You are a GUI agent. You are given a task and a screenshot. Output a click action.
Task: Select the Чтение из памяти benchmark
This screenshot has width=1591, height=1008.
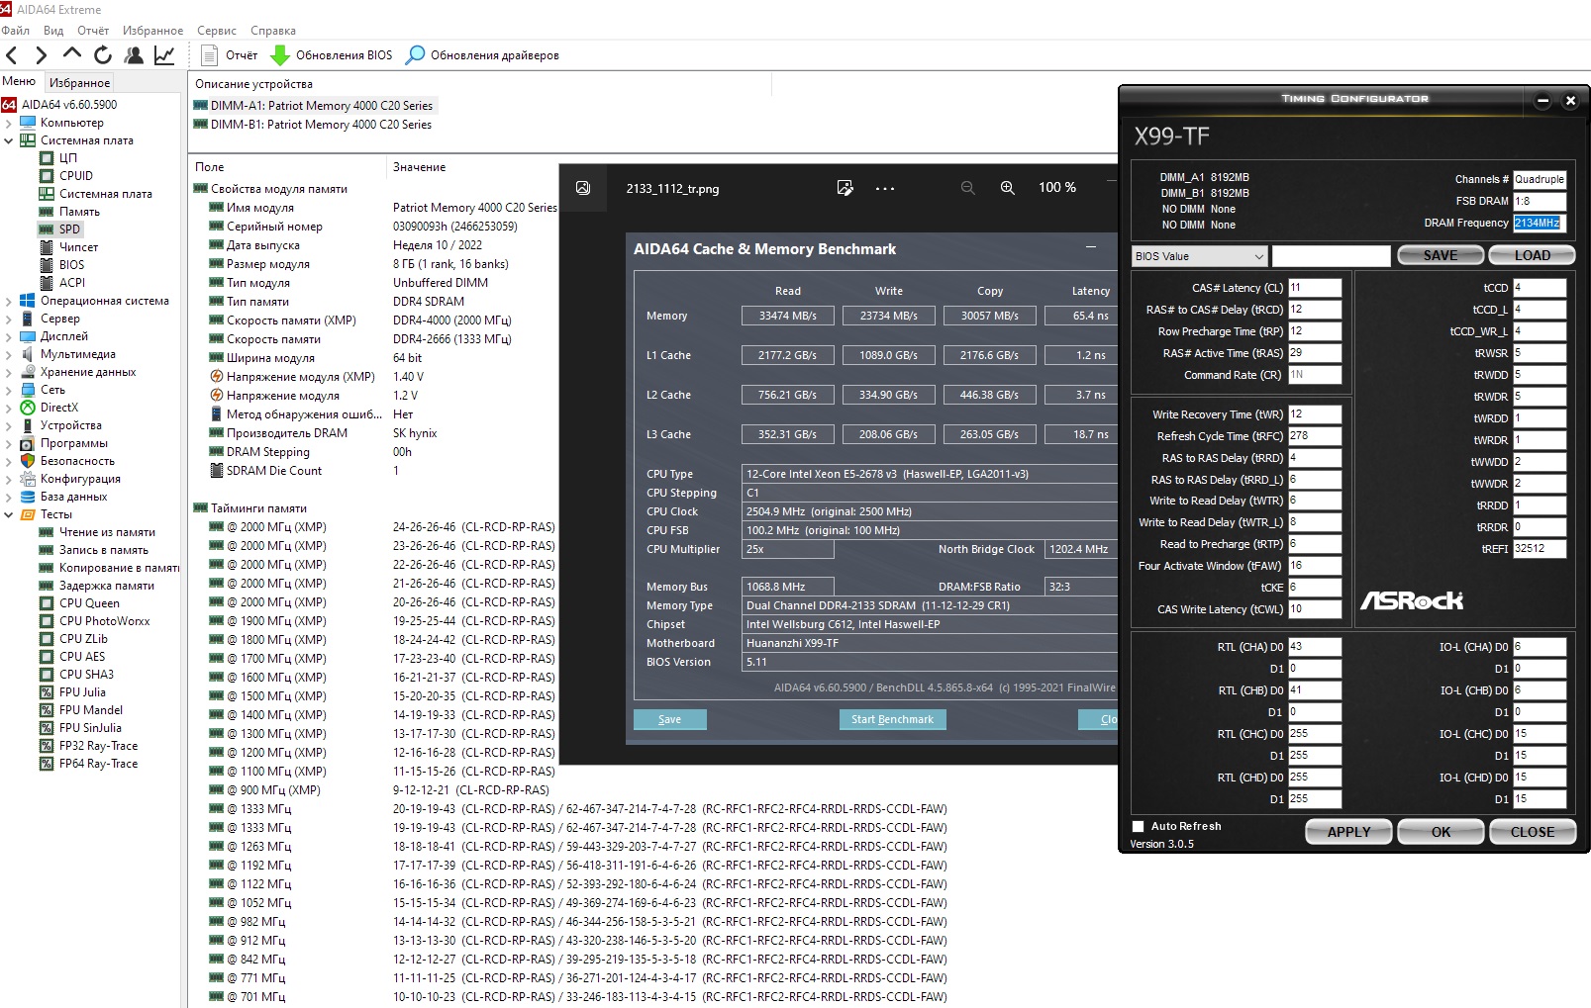pos(107,532)
